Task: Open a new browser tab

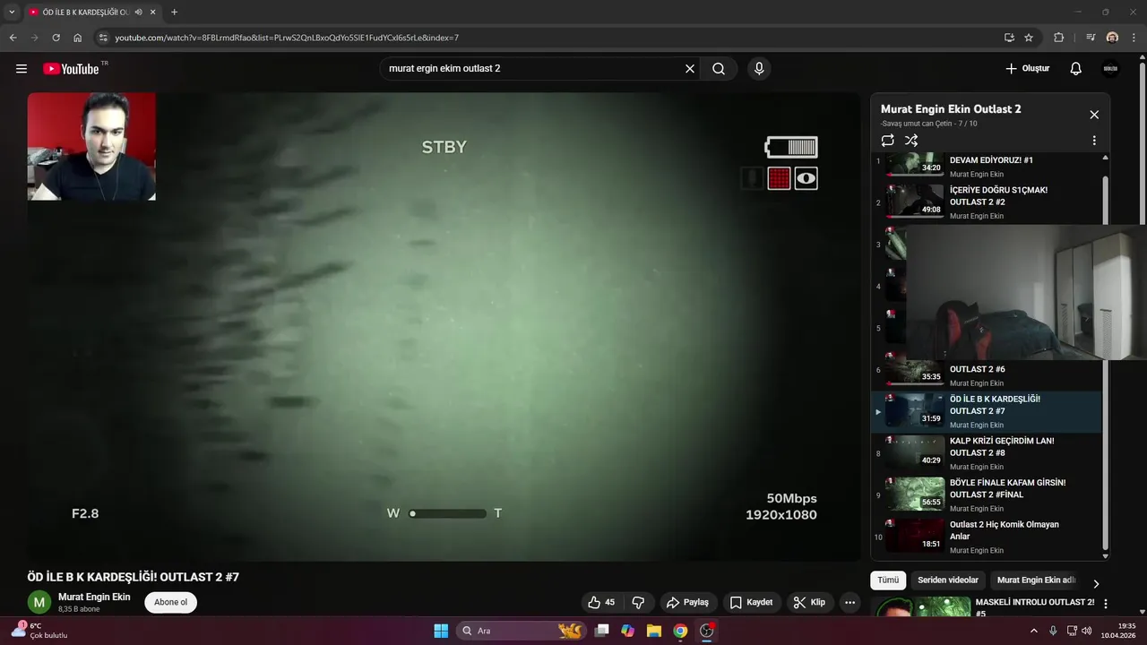Action: (174, 13)
